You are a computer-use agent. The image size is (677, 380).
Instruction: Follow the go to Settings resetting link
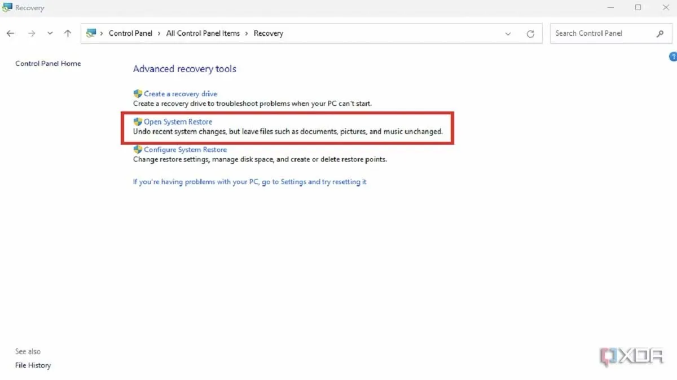click(249, 182)
